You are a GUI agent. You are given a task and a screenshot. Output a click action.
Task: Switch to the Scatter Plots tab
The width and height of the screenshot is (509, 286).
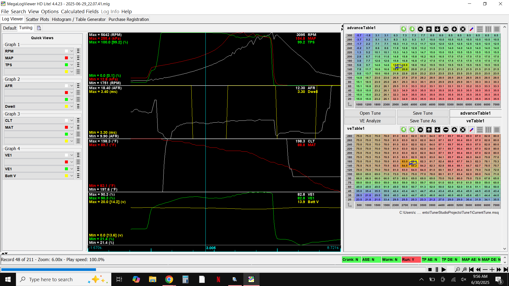tap(37, 19)
